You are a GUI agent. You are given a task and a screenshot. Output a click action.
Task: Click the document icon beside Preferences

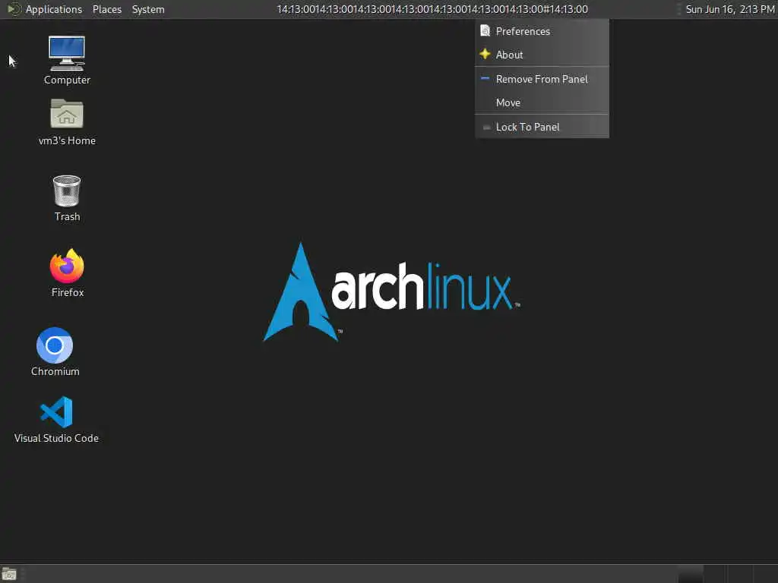tap(485, 30)
